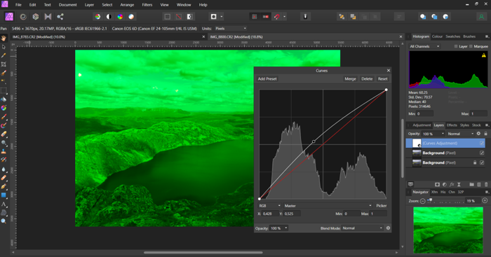The image size is (491, 257).
Task: Delete layer with trash icon
Action: (486, 184)
